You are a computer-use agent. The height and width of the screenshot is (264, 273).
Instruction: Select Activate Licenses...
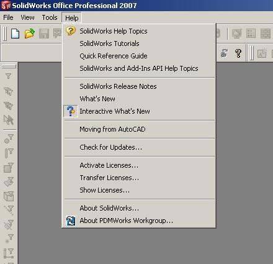click(x=139, y=165)
